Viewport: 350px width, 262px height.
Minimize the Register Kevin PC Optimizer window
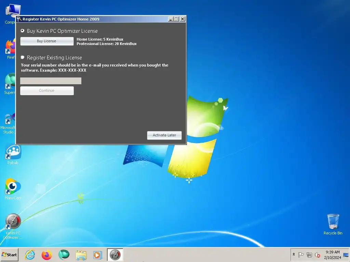pyautogui.click(x=171, y=19)
